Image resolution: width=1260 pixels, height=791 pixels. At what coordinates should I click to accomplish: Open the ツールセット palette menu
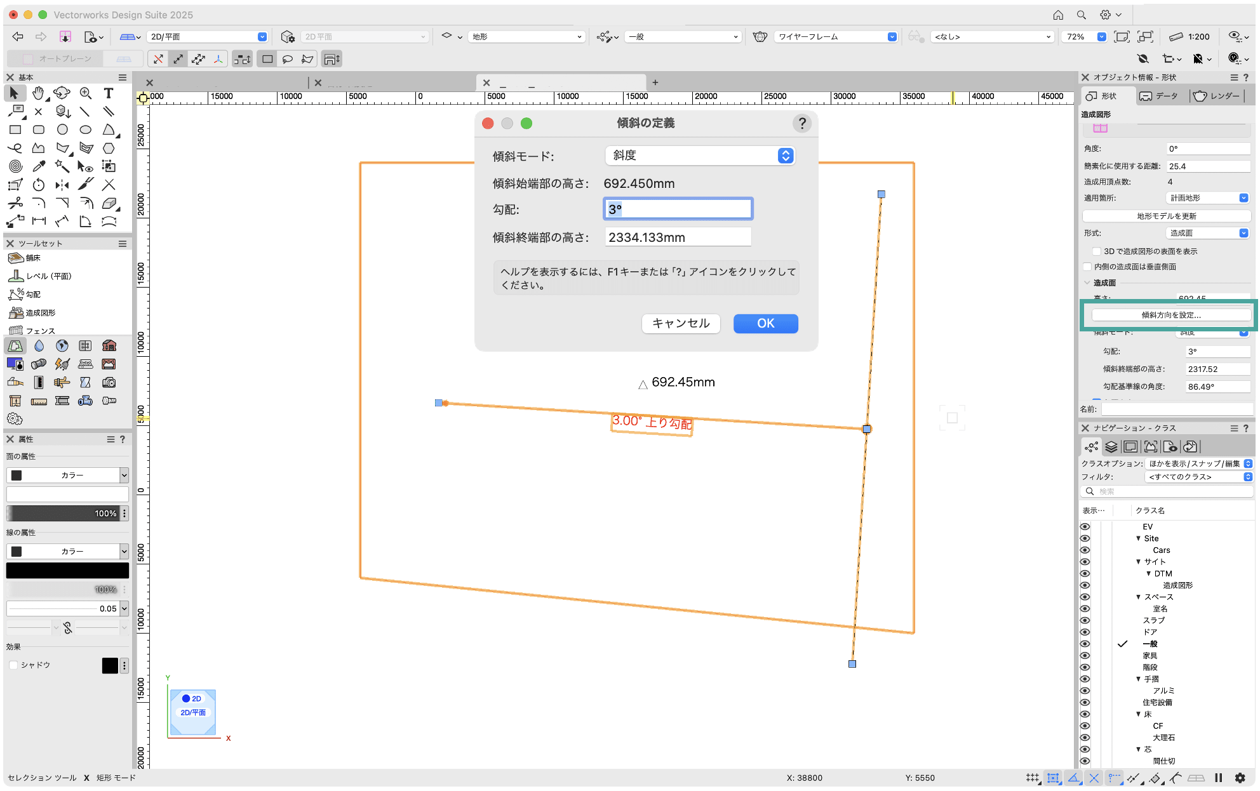[x=123, y=244]
